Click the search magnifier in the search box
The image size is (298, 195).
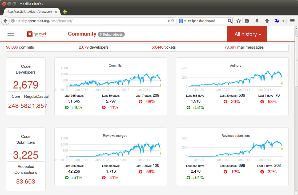[x=229, y=21]
